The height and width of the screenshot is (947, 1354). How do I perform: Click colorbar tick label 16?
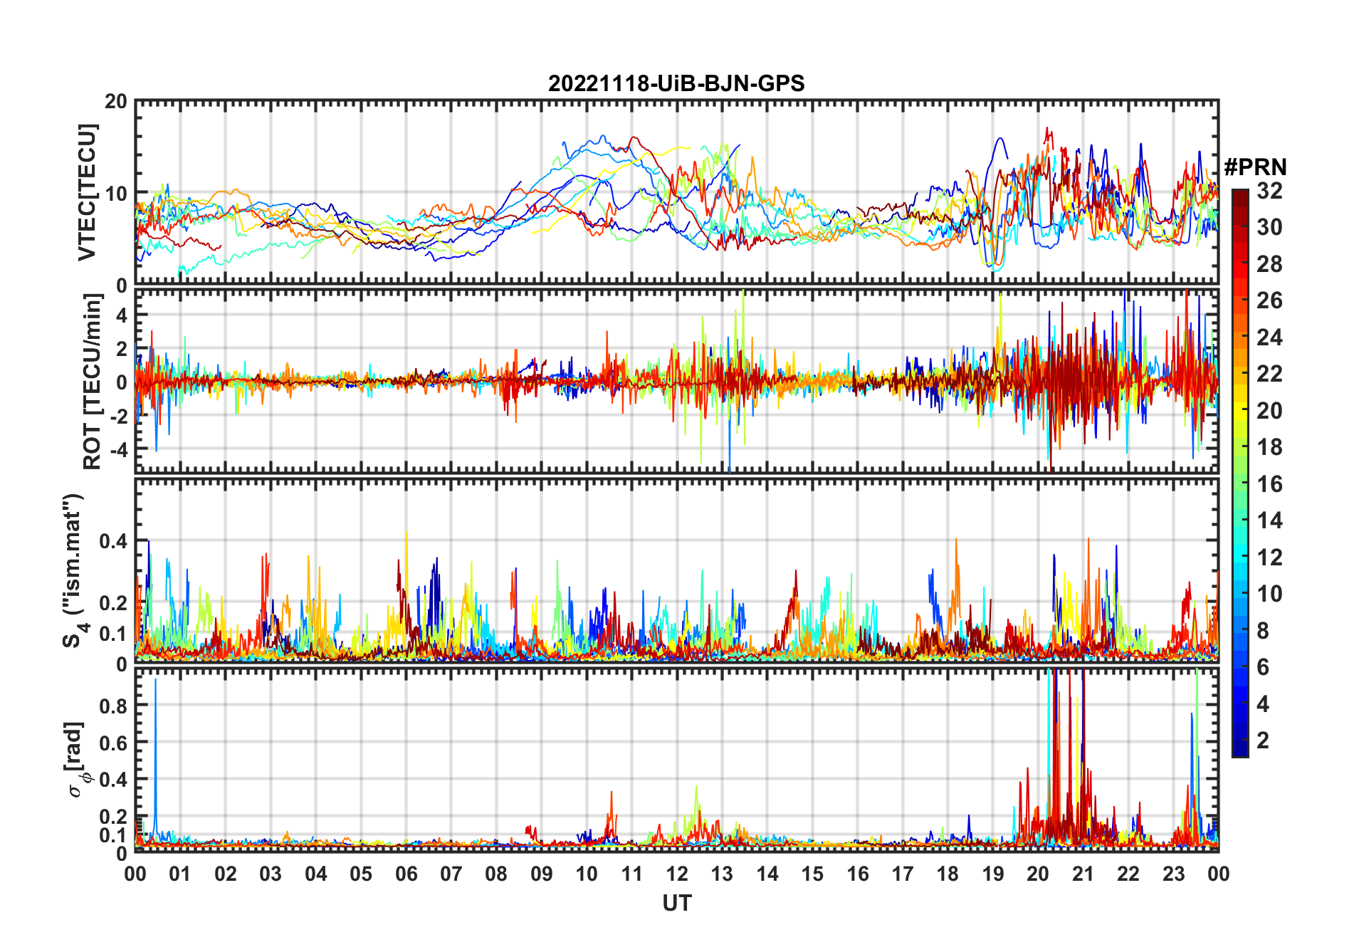point(1269,484)
